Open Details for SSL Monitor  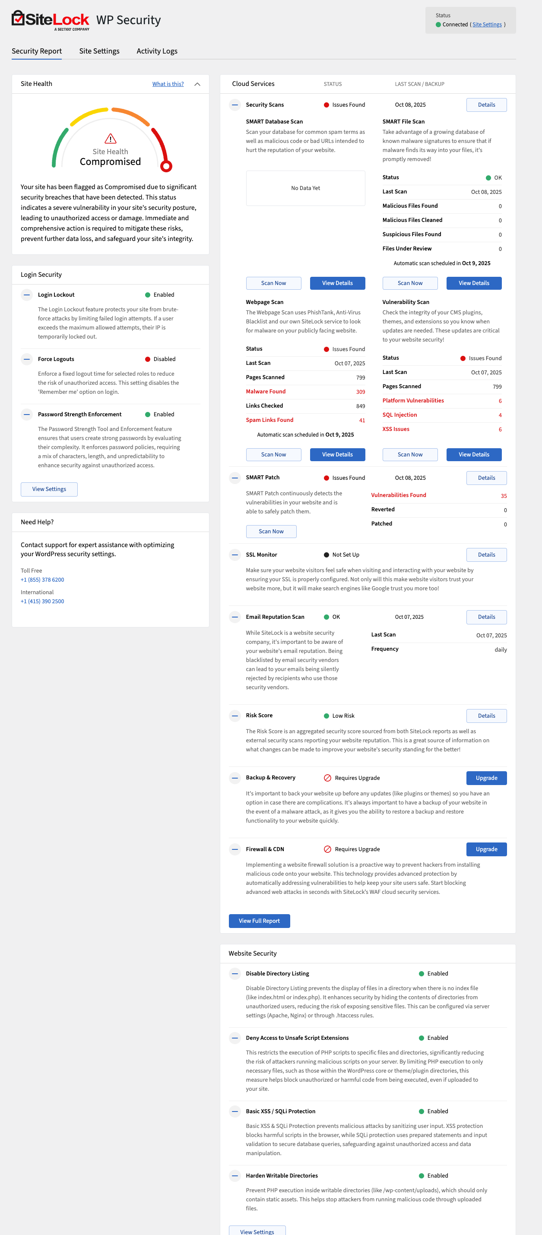[x=486, y=555]
